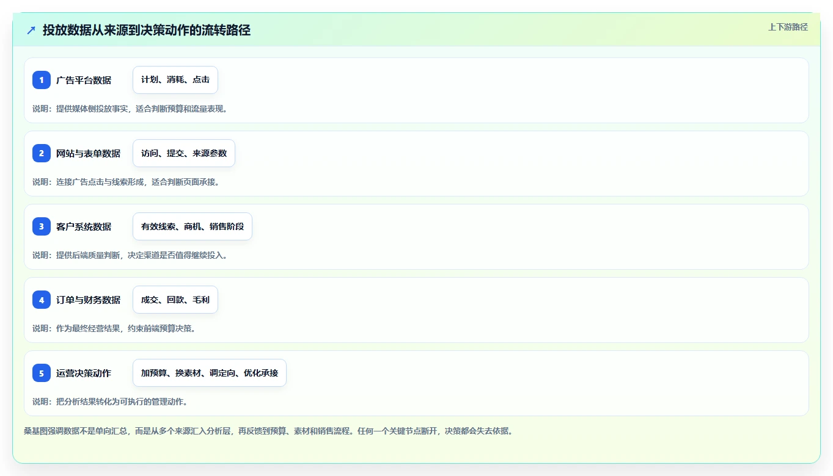
Task: Click the 有效线索、商机、销售阶段 chip
Action: [x=193, y=226]
